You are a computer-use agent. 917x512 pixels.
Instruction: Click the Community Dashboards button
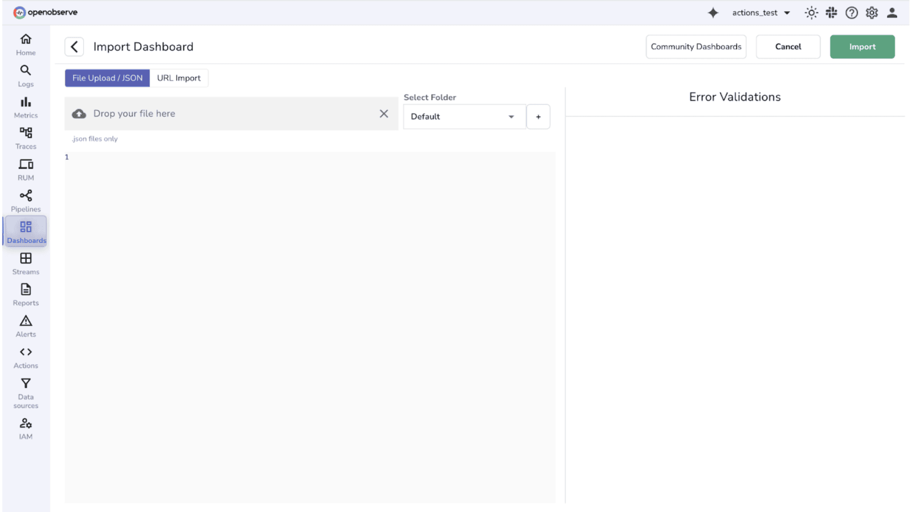point(696,46)
